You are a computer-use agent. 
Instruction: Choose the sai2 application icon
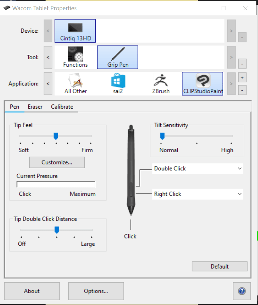click(x=118, y=84)
